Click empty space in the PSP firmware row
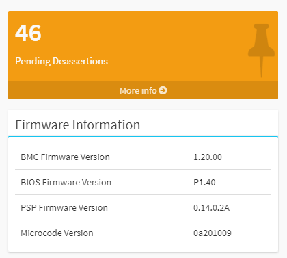This screenshot has width=287, height=258. coord(150,207)
